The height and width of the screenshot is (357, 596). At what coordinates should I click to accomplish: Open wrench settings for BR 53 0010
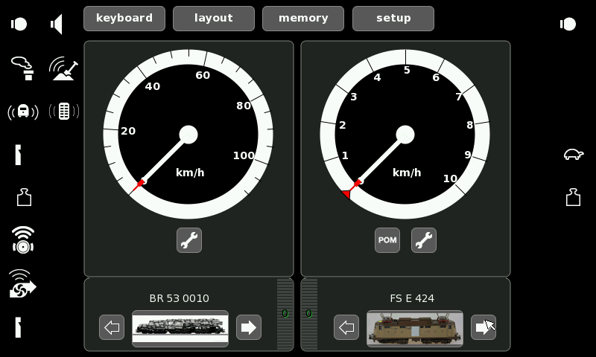189,240
